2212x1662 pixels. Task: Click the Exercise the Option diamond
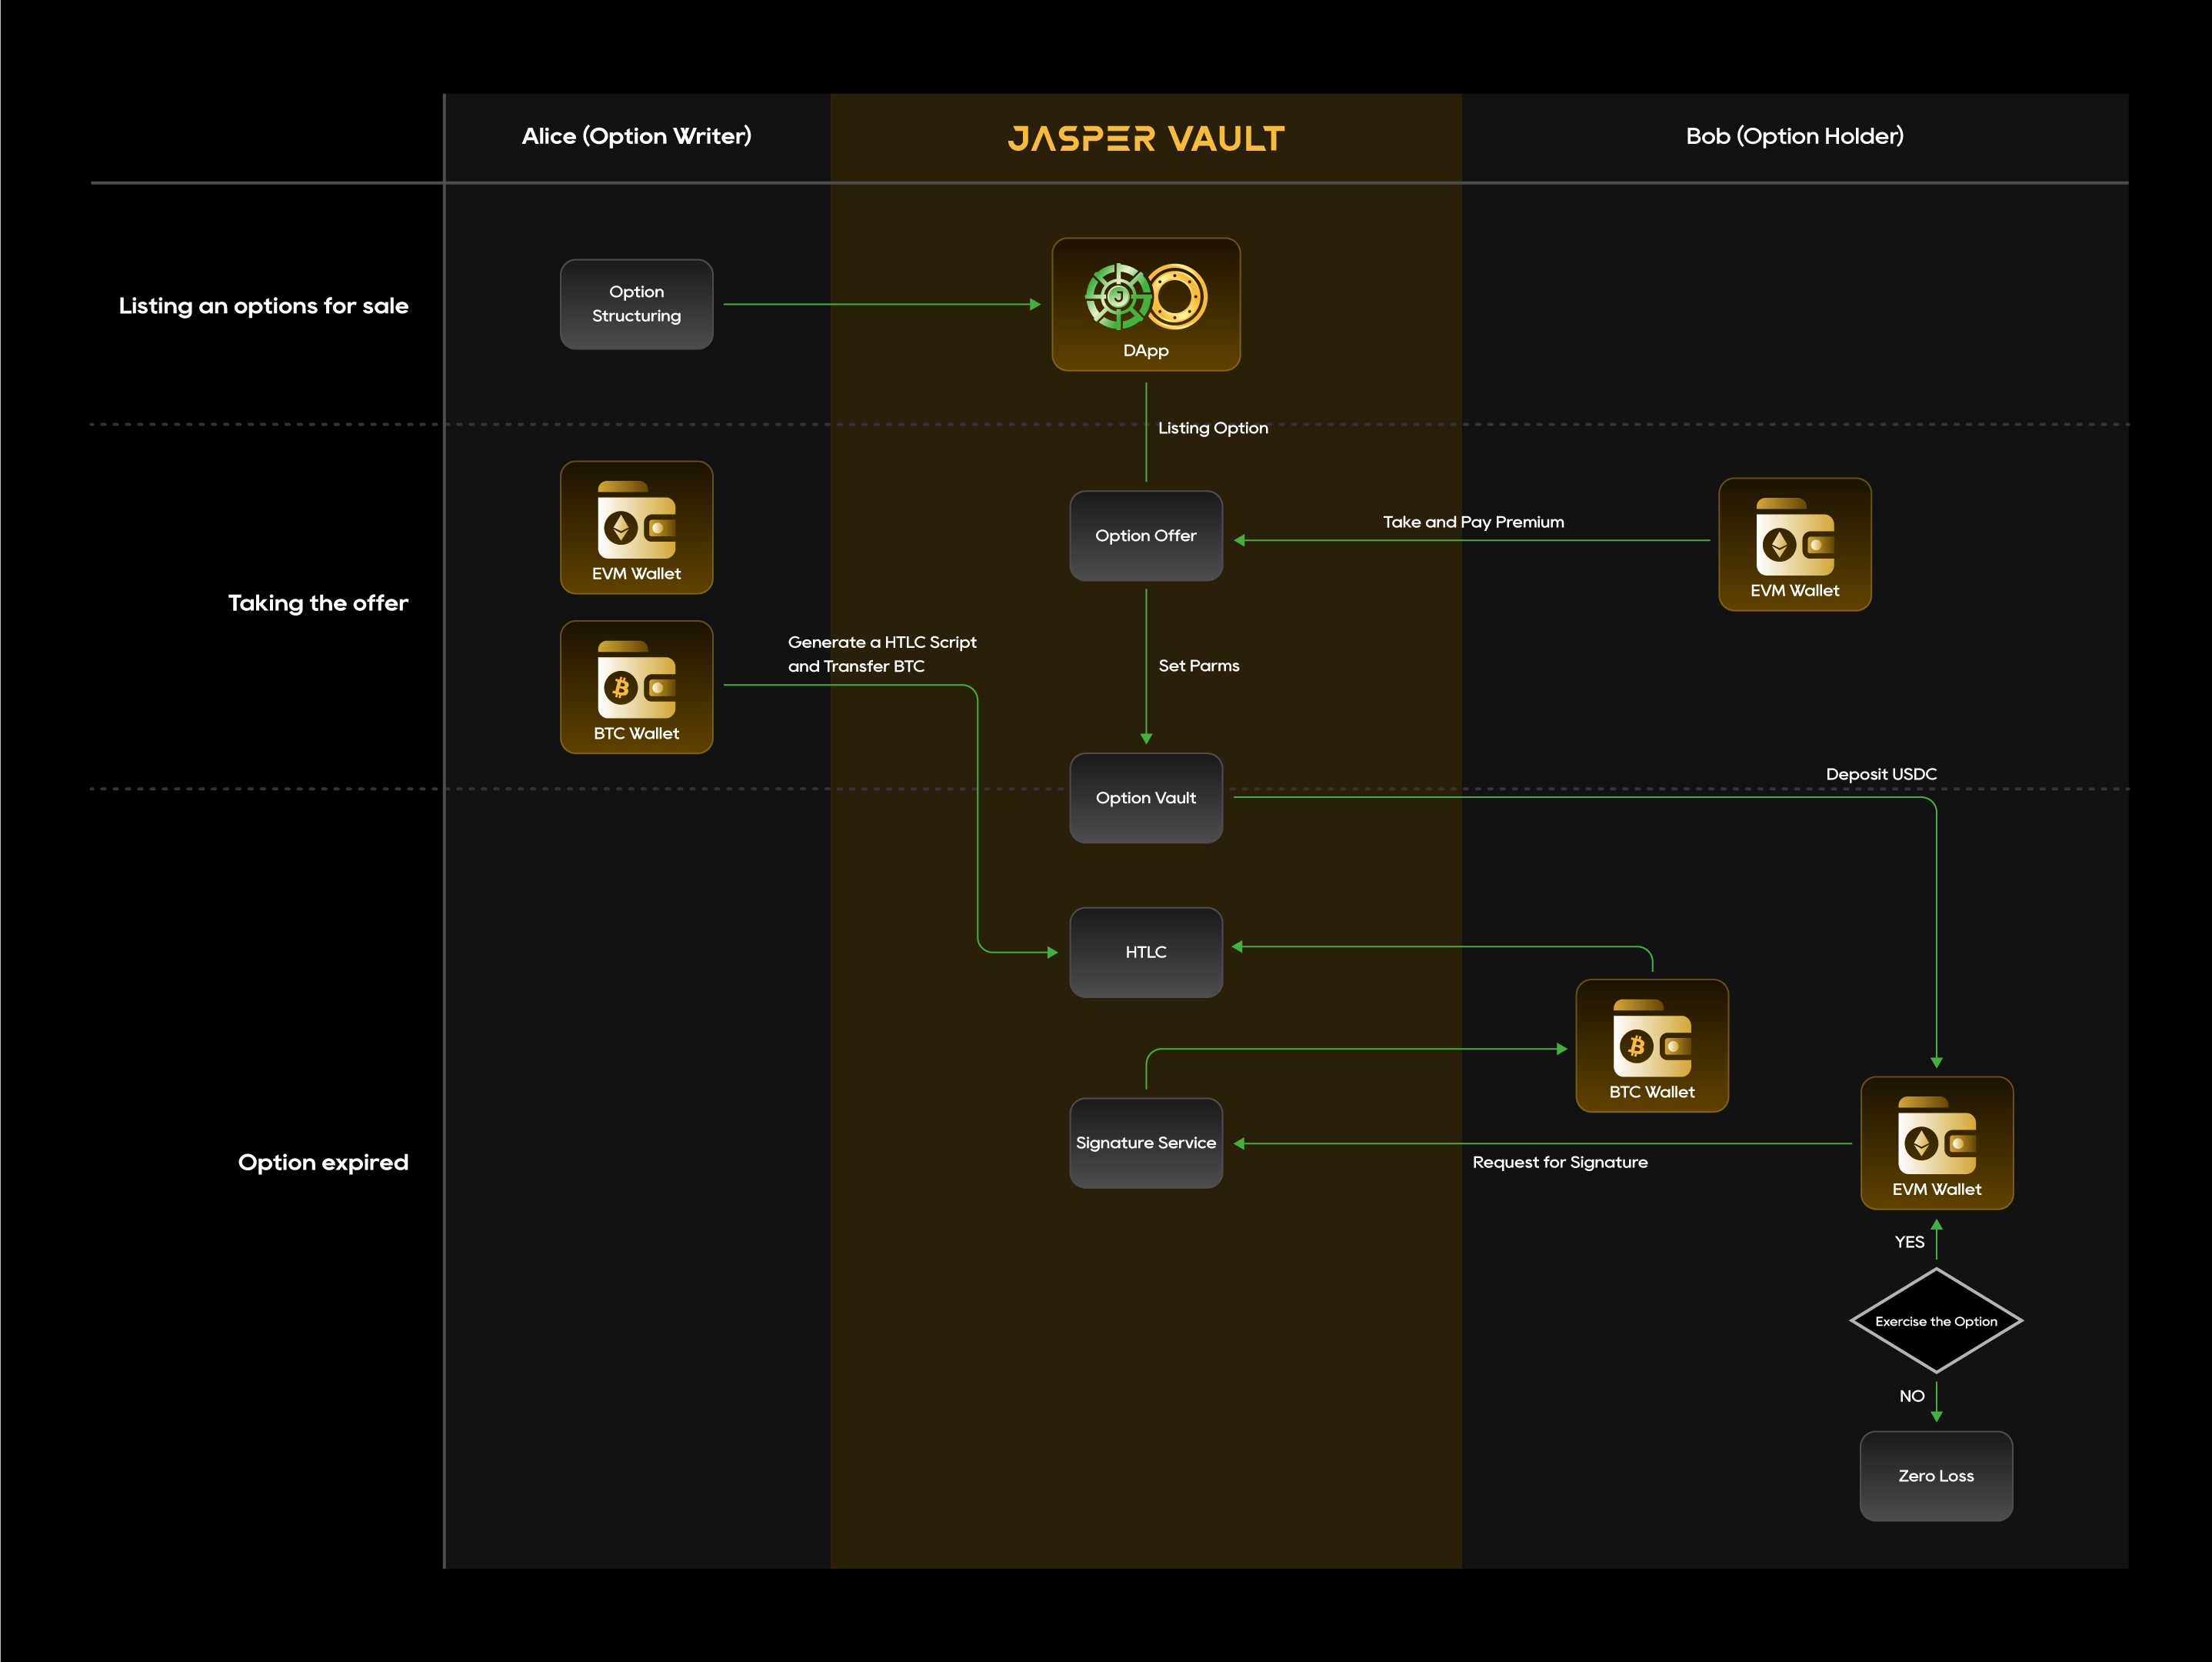[1935, 1321]
